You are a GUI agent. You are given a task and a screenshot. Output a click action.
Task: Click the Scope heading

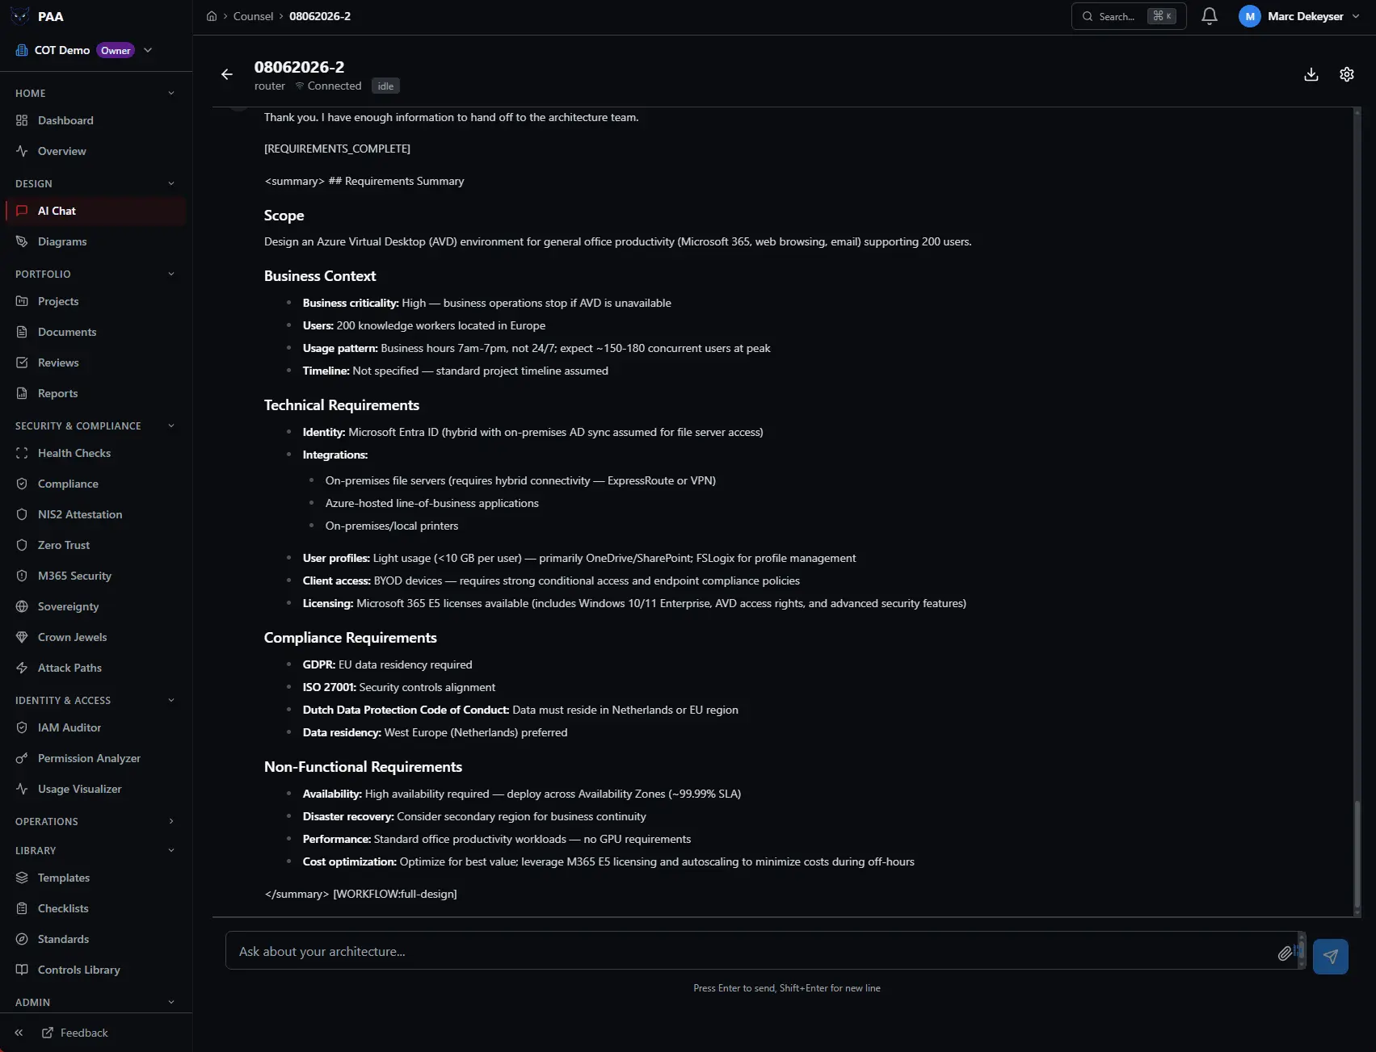284,216
